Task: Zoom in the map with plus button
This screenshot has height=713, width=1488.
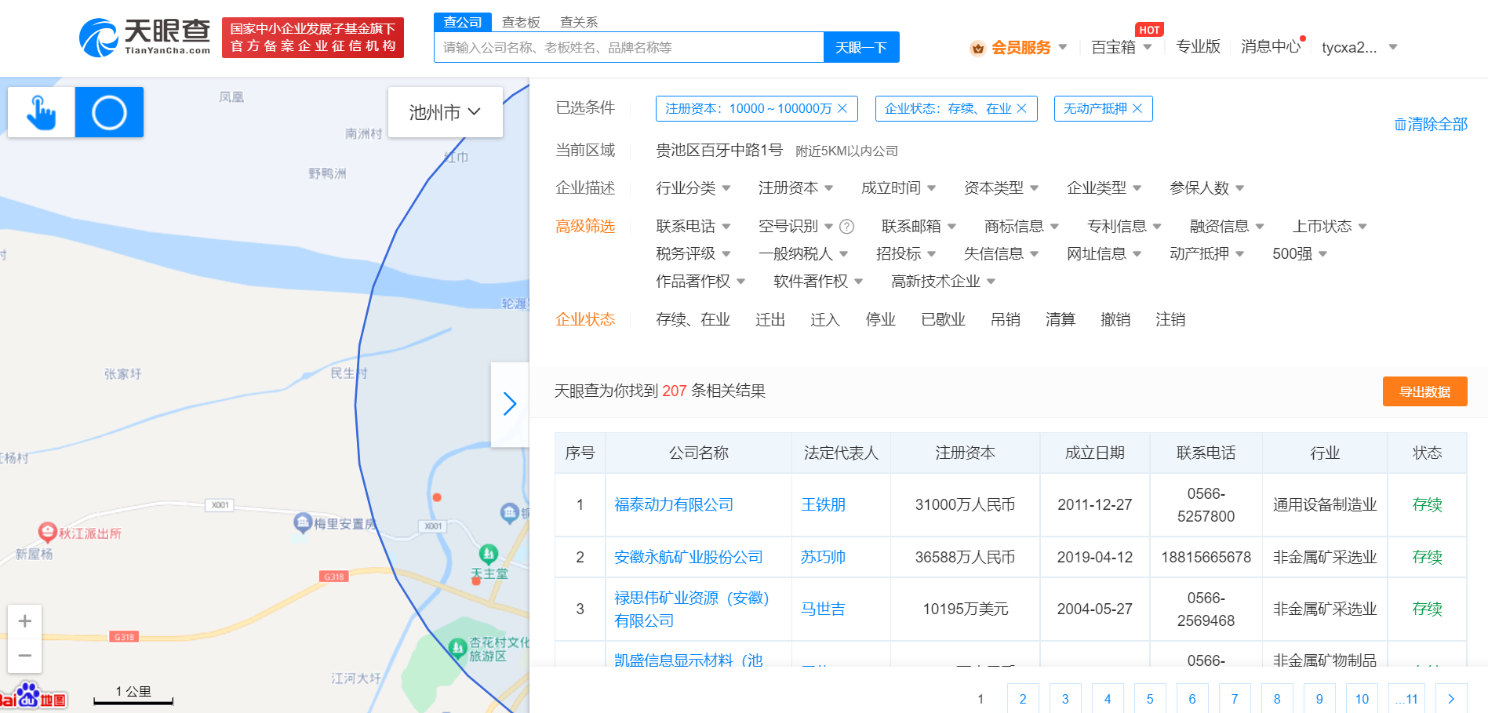Action: pyautogui.click(x=25, y=621)
